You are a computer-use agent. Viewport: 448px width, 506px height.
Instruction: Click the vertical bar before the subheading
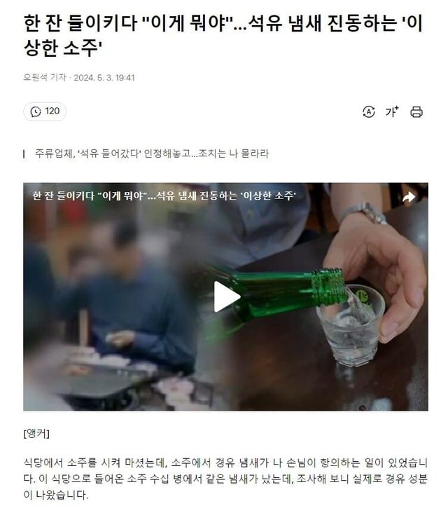[24, 153]
